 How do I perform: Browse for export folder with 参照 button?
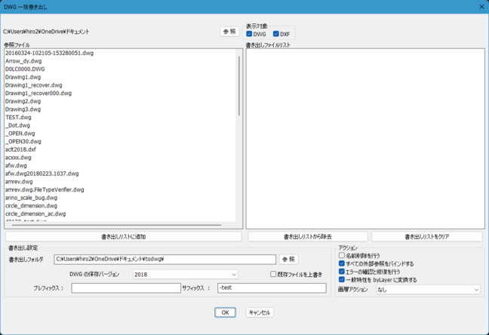click(288, 259)
